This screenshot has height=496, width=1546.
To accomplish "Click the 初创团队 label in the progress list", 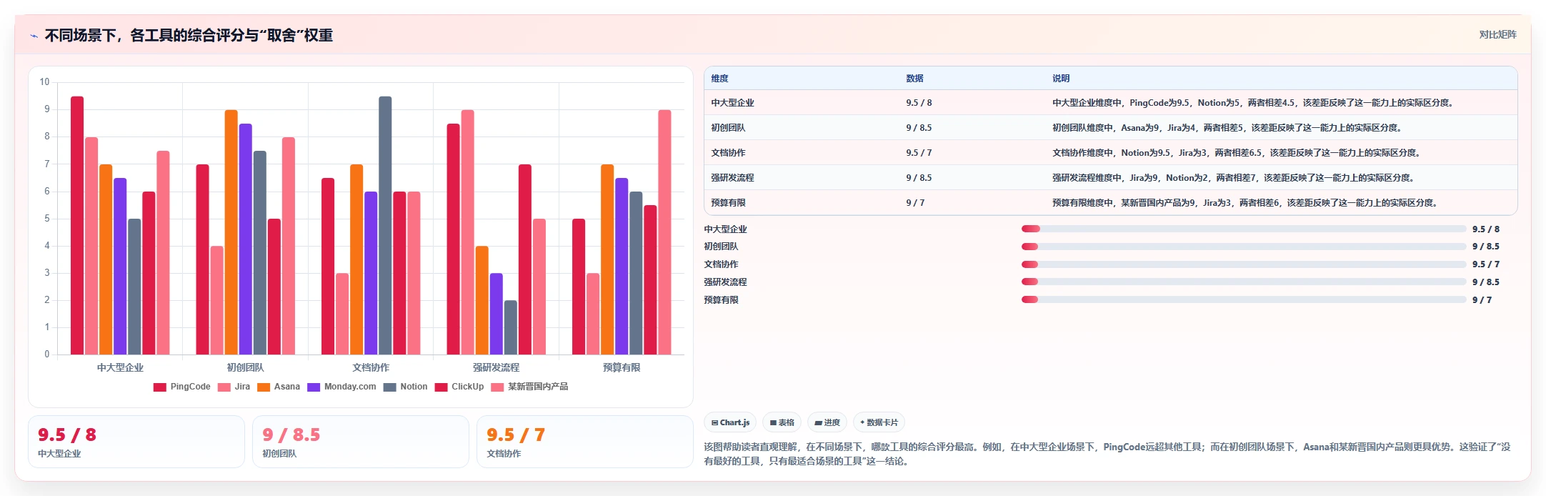I will (x=722, y=247).
